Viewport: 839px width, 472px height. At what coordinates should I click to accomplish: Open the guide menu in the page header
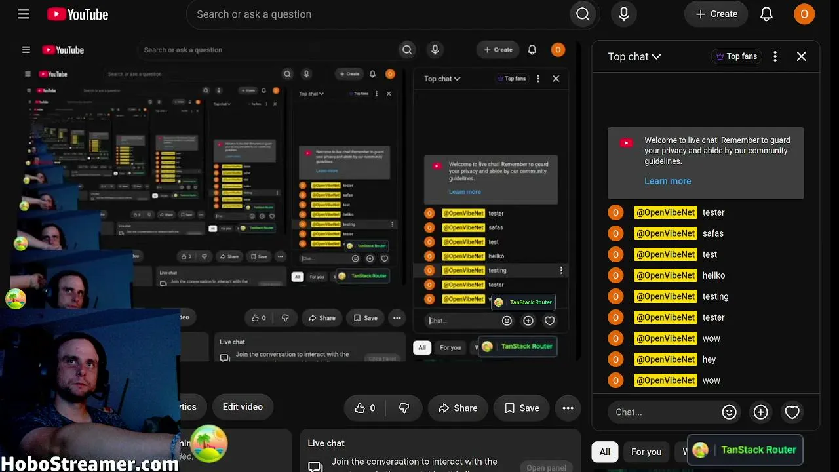tap(24, 14)
